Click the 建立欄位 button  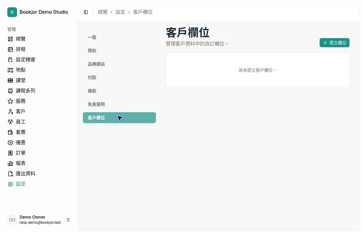(335, 43)
